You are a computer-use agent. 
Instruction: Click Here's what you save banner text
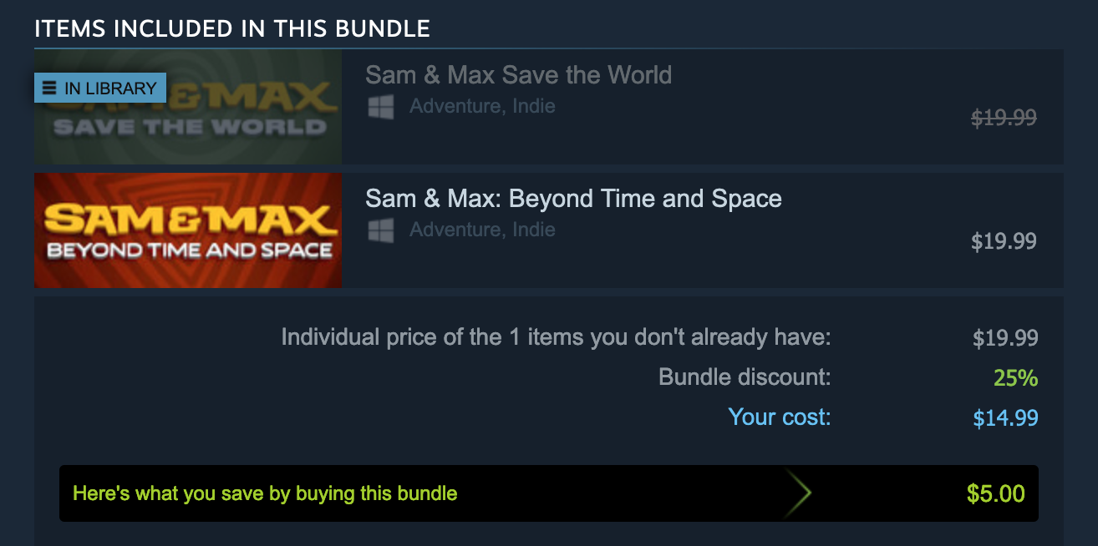click(265, 493)
